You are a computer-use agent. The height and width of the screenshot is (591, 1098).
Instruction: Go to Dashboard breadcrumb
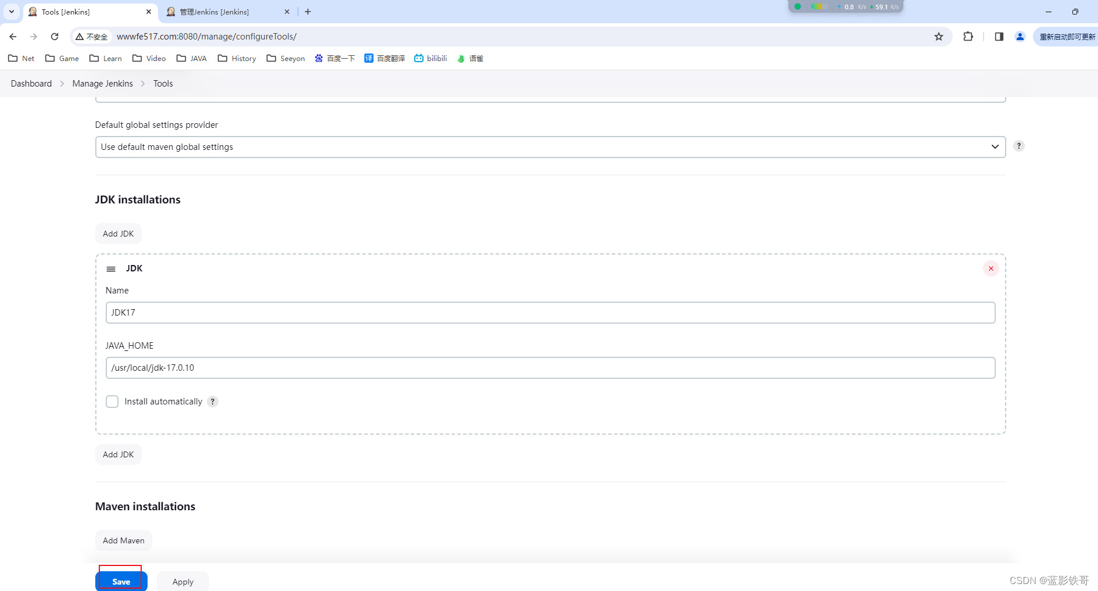(31, 84)
